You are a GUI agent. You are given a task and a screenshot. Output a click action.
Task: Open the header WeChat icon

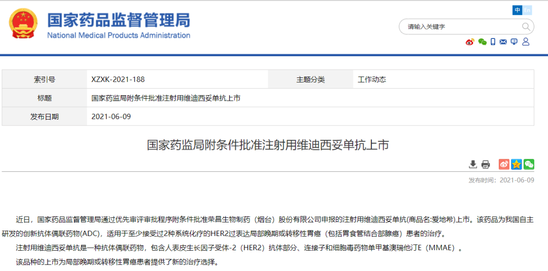[482, 42]
